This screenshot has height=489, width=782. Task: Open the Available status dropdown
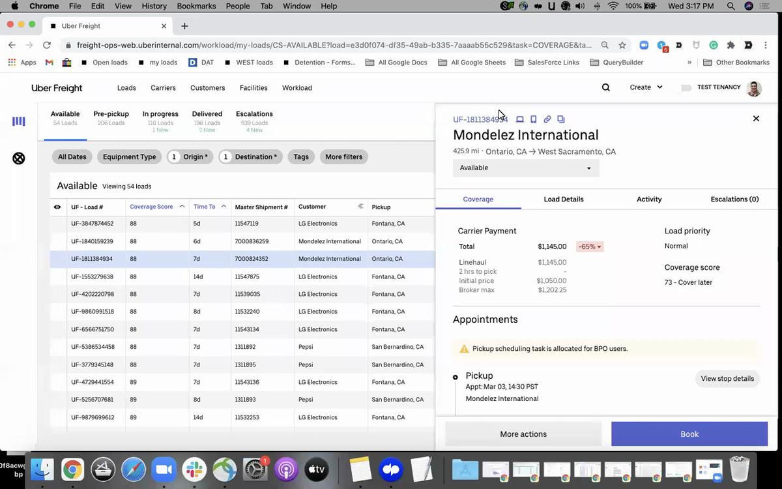pos(526,168)
